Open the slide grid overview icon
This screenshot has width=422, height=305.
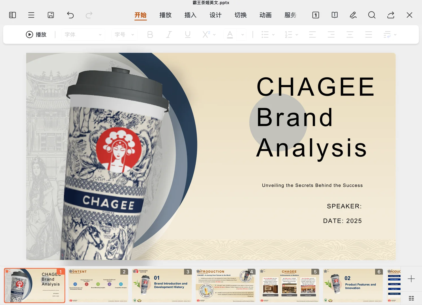412,298
